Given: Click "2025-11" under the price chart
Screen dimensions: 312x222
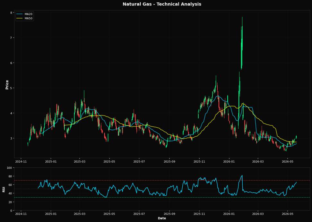Looking at the screenshot, I should (199, 162).
